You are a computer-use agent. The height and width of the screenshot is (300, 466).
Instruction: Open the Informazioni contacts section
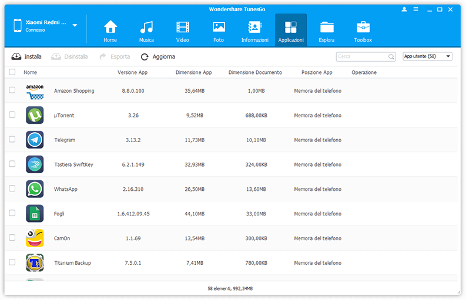pyautogui.click(x=254, y=31)
